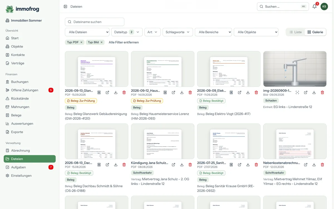
Task: Download the img-20260909 image
Action: 314,93
